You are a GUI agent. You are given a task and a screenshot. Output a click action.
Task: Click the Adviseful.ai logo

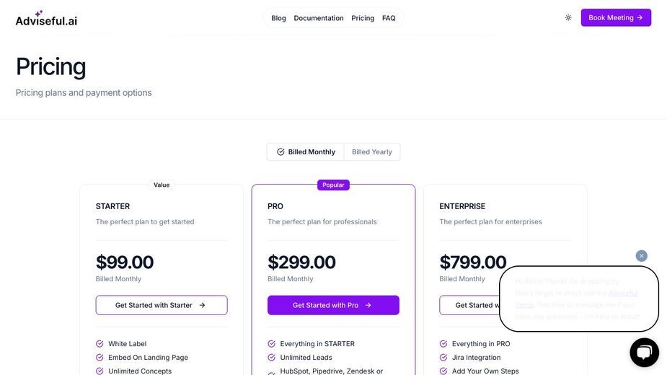coord(46,18)
